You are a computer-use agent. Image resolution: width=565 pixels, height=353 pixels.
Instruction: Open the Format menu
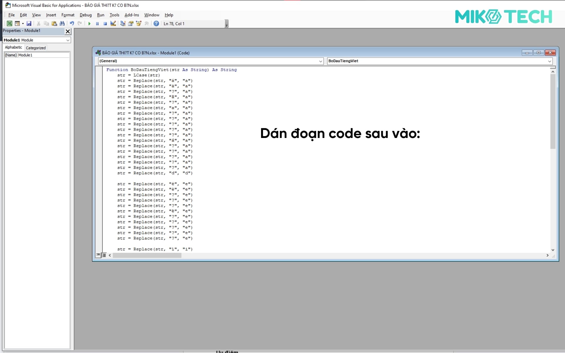68,15
